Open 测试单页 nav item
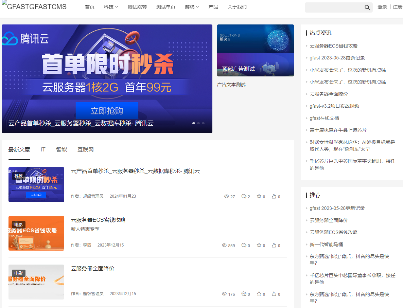The width and height of the screenshot is (403, 308). (x=165, y=7)
